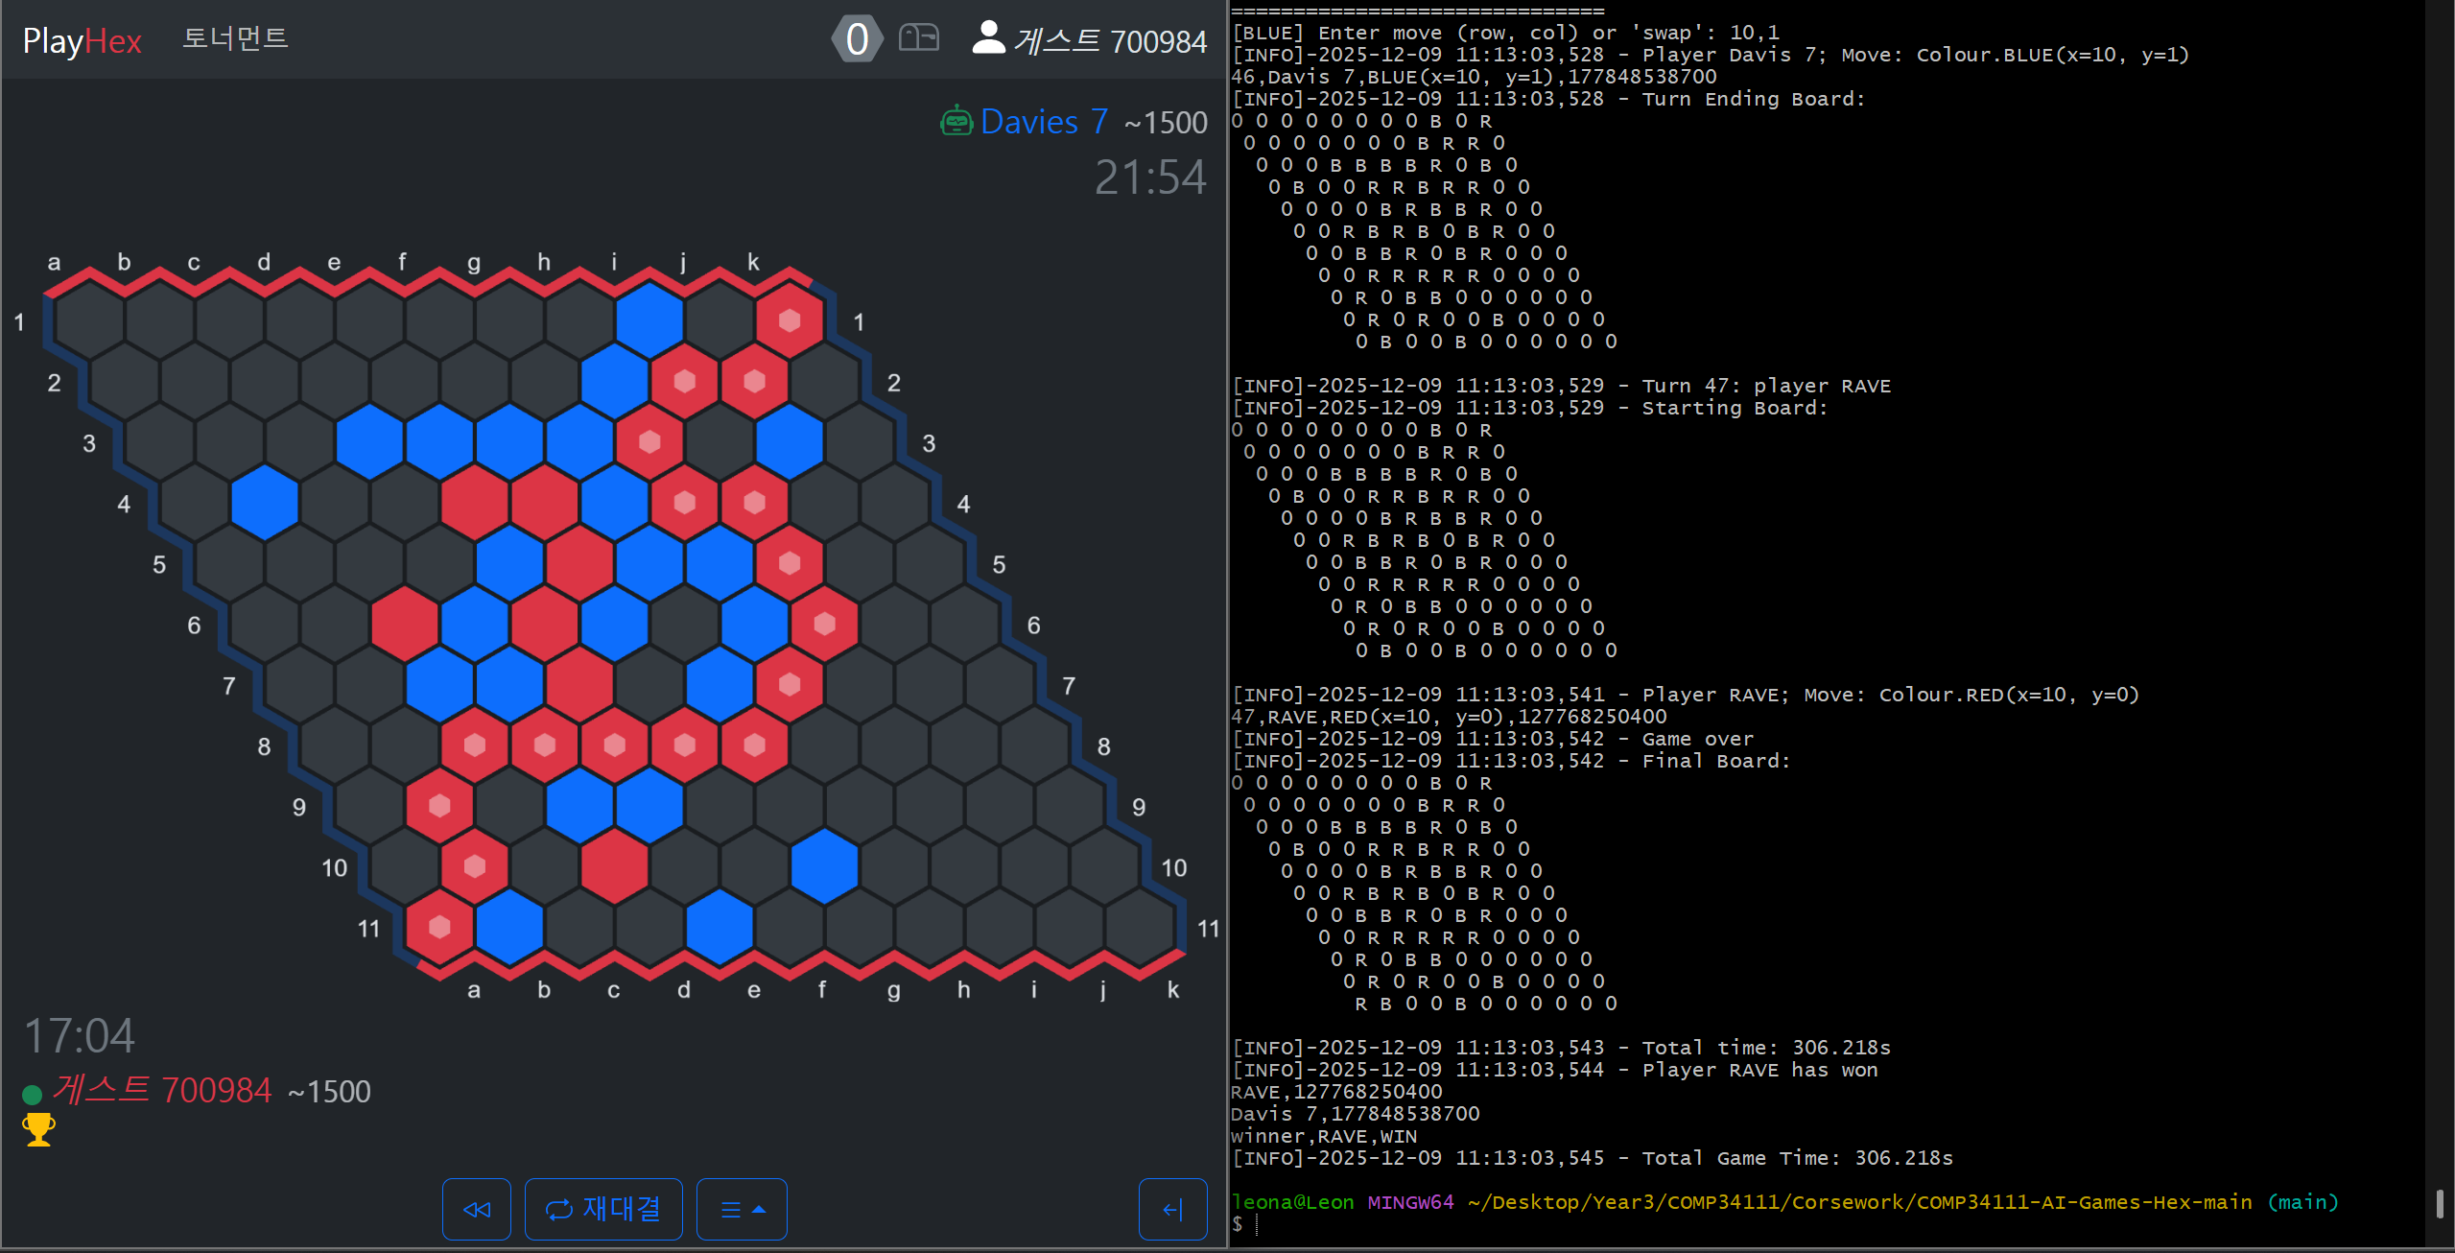Open the red 게스트 700984 player link
Screen dimensions: 2455x1253
click(x=162, y=1090)
